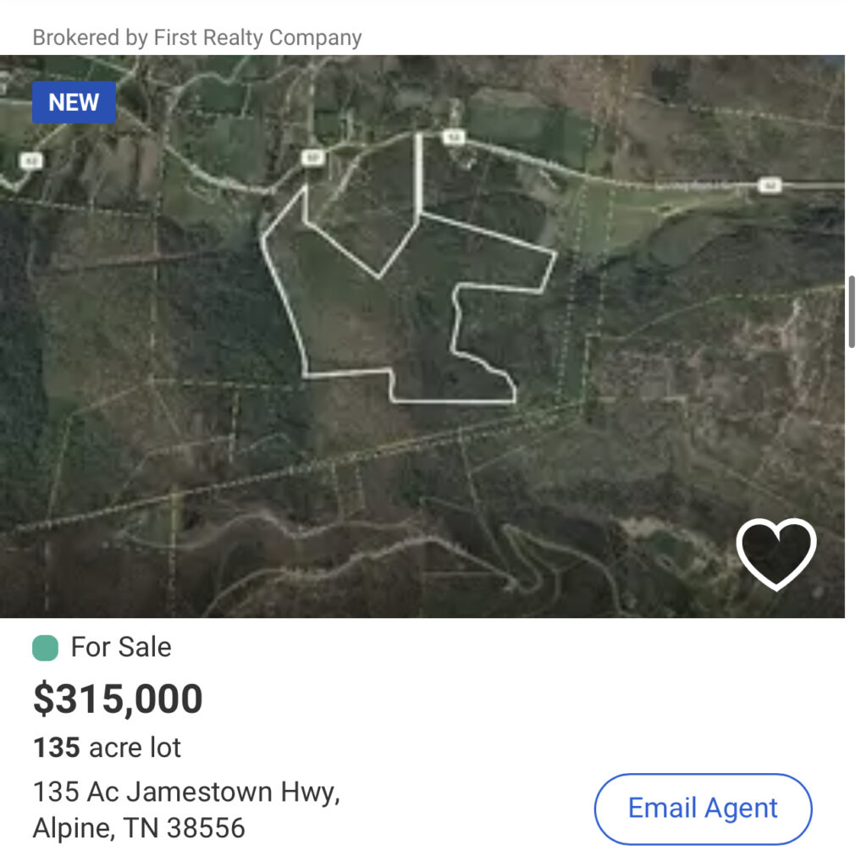Click the 135 acre lot size text
The width and height of the screenshot is (861, 867).
click(107, 748)
